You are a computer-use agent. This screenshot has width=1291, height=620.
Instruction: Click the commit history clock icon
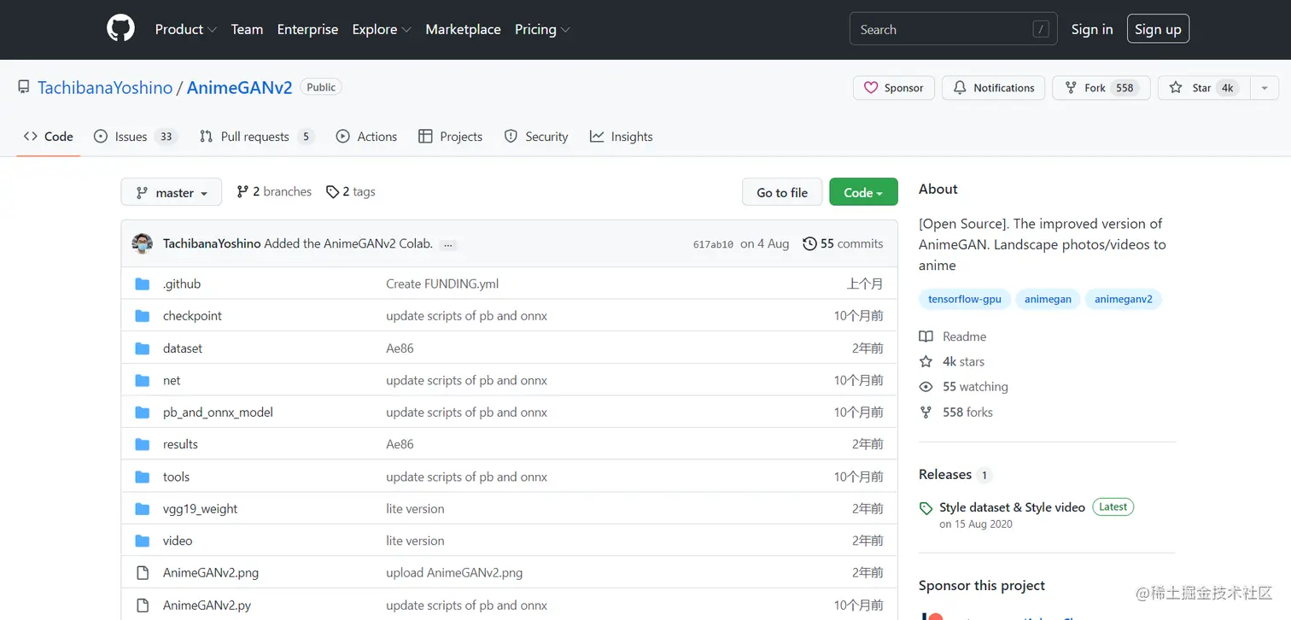point(809,243)
